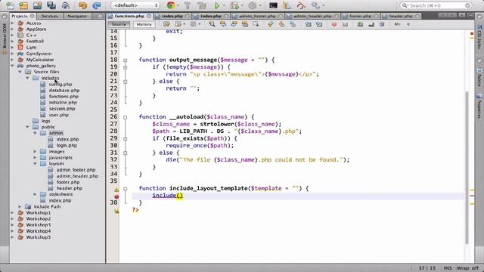The image size is (484, 272).
Task: Click the editor vertical scrollbar thumb
Action: (468, 168)
